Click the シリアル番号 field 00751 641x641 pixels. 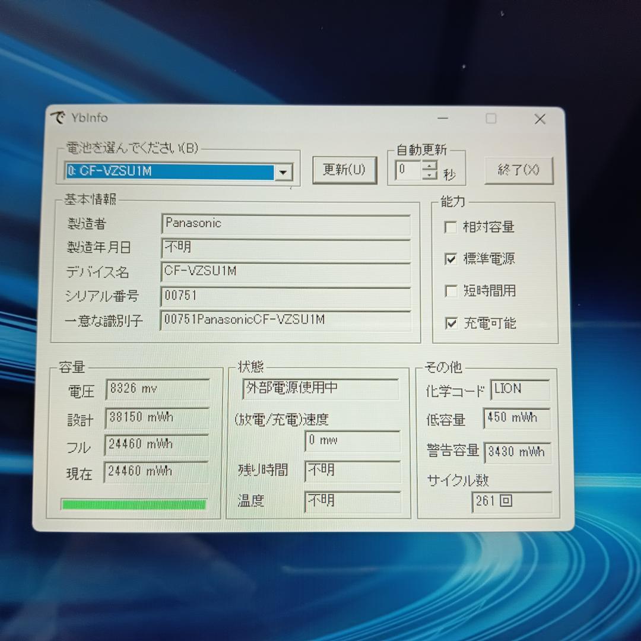[x=285, y=296]
